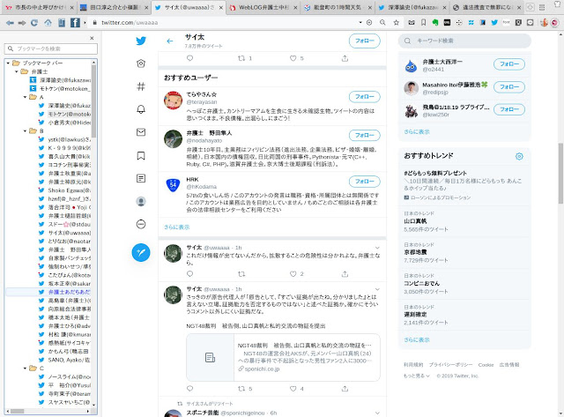
Task: Follow サイ太 with header フォロー button
Action: [x=364, y=41]
